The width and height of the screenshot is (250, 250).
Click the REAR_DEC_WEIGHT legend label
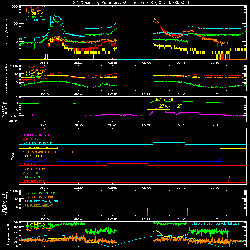38,206
